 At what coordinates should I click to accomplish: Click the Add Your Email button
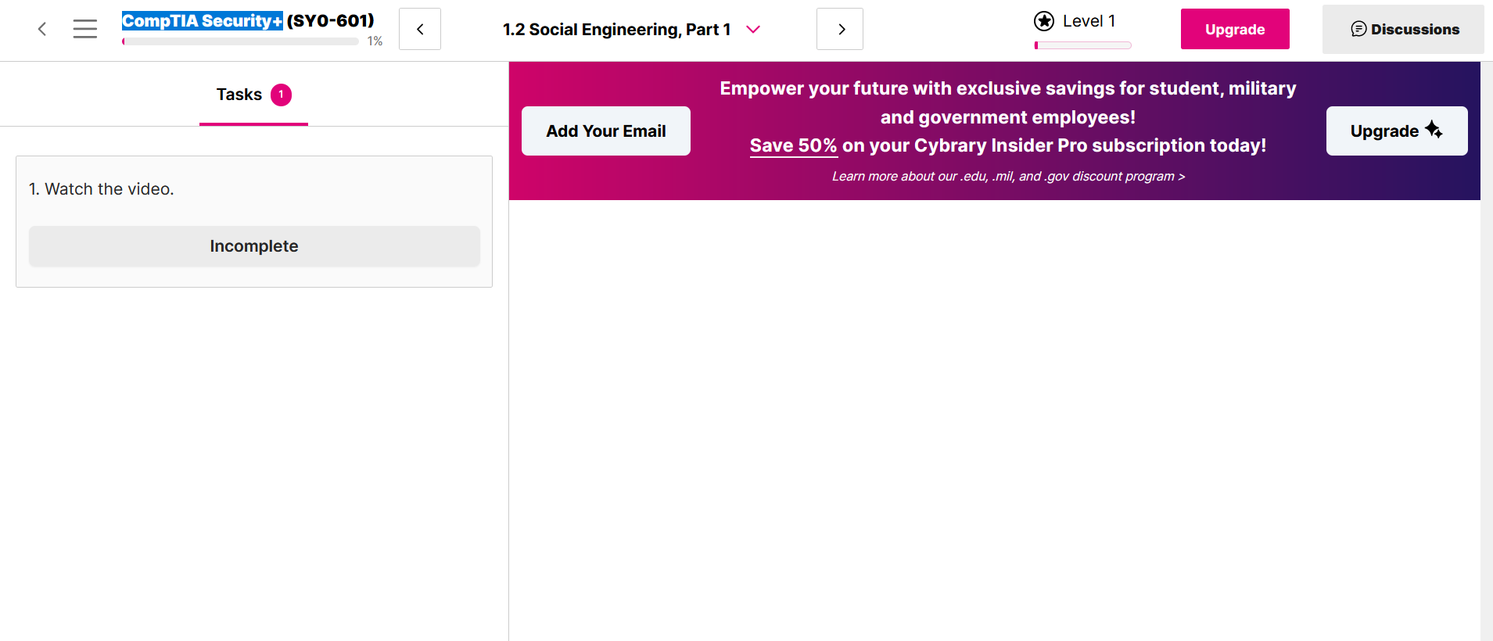606,131
